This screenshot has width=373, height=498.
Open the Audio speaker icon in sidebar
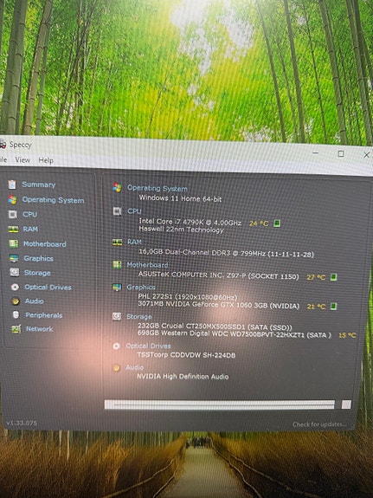click(x=16, y=301)
